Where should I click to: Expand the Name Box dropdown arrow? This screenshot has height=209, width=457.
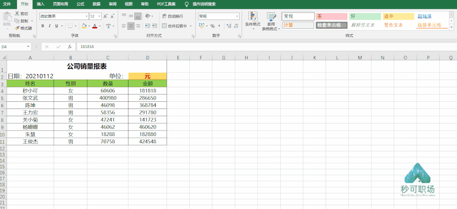coord(28,47)
